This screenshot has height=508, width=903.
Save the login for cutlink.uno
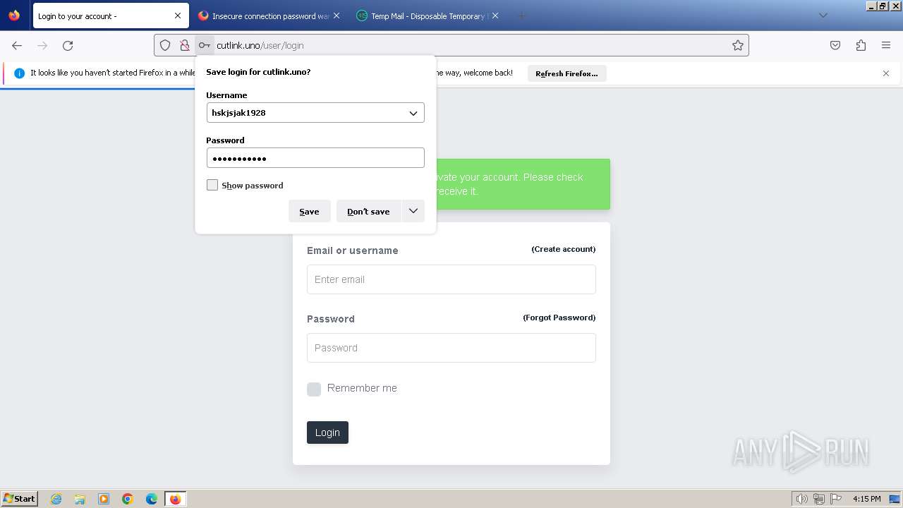pos(309,211)
